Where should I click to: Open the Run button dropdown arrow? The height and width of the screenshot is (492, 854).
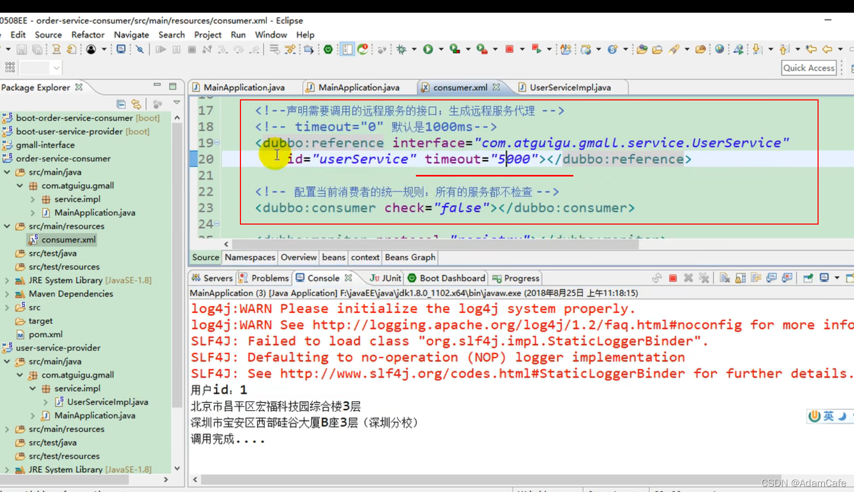tap(441, 49)
